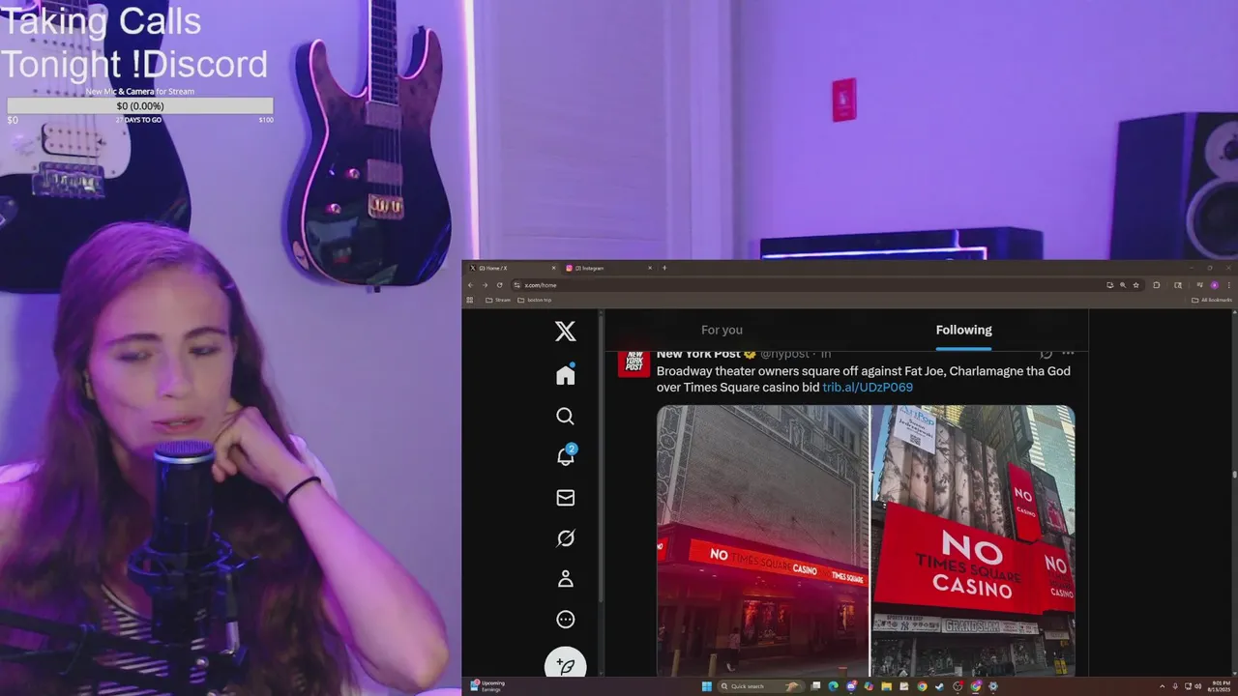
Task: Open File Explorer from taskbar
Action: (x=886, y=686)
